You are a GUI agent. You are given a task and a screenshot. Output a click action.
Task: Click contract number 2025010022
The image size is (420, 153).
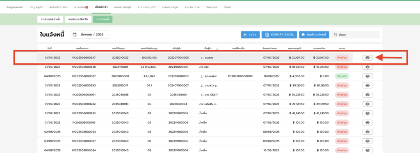point(120,58)
